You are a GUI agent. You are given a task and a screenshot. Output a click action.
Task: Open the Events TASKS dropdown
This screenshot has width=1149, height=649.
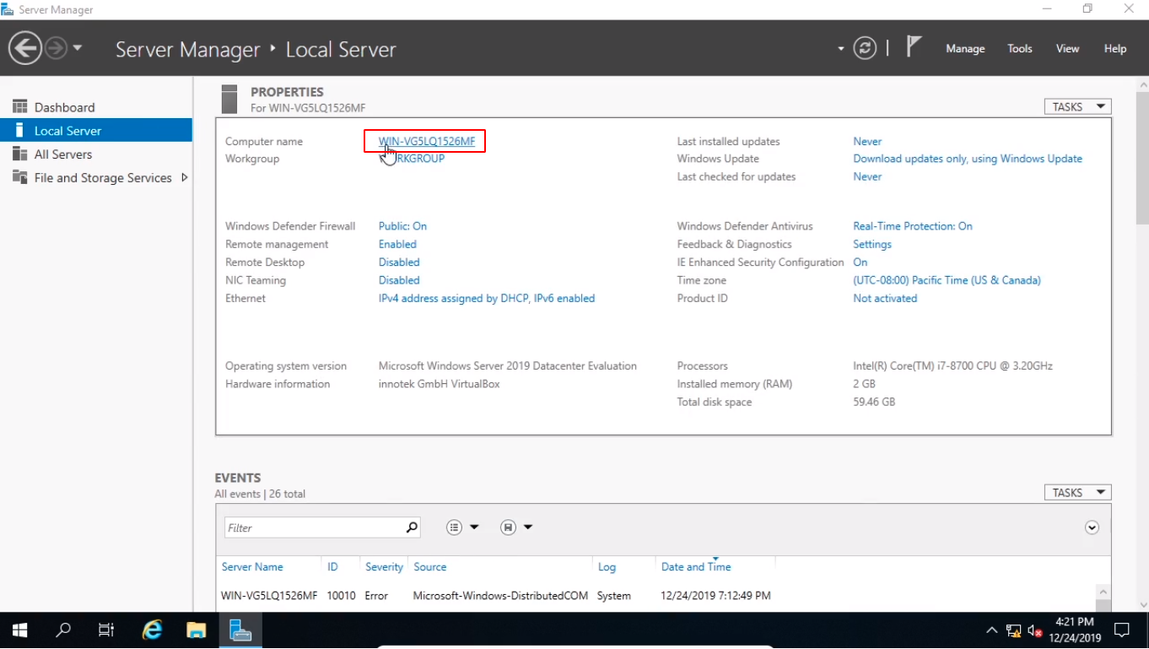pyautogui.click(x=1077, y=493)
